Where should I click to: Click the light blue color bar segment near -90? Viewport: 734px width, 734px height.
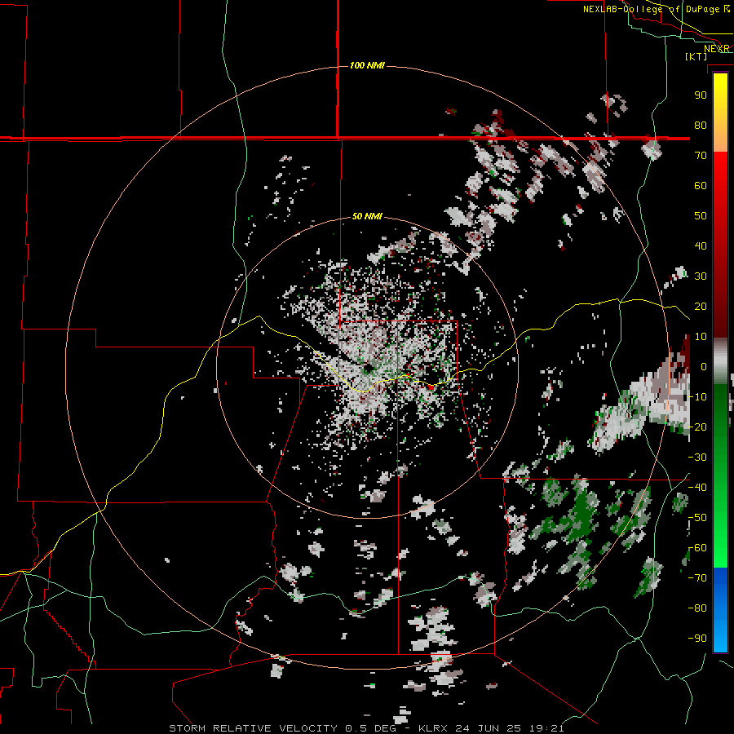[720, 637]
